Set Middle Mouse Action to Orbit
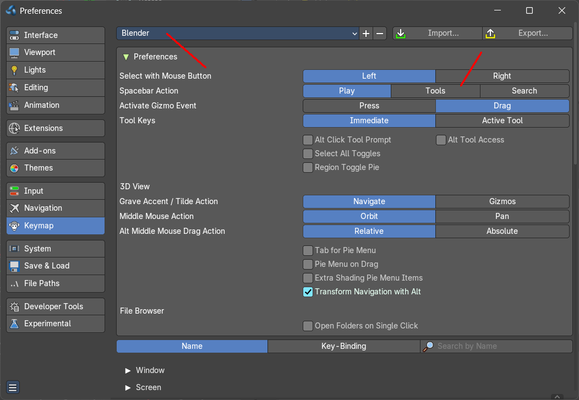This screenshot has height=400, width=579. point(369,216)
